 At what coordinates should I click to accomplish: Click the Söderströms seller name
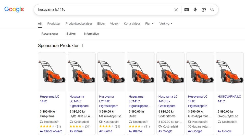167,116
